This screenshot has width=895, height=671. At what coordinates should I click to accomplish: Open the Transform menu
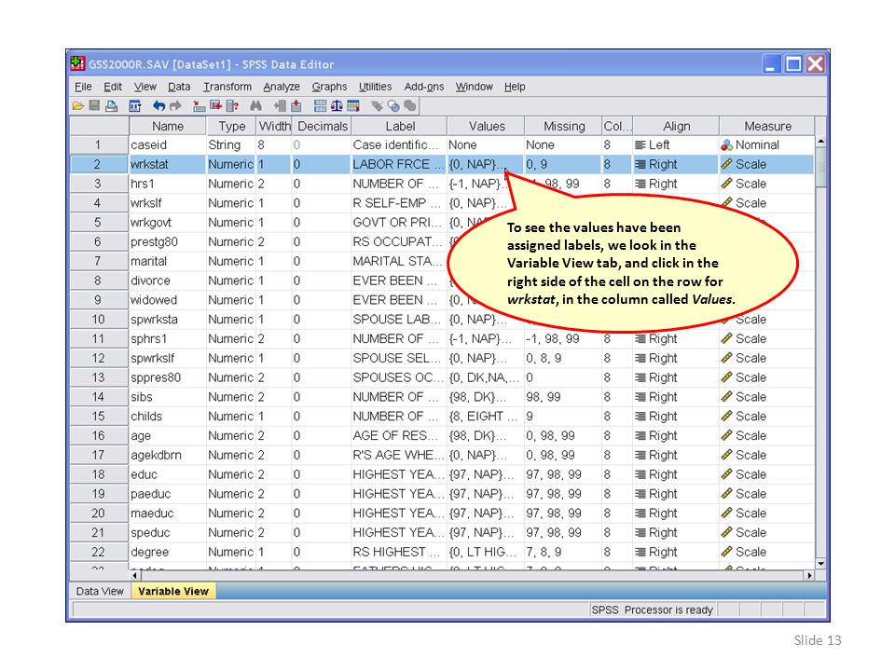[227, 87]
